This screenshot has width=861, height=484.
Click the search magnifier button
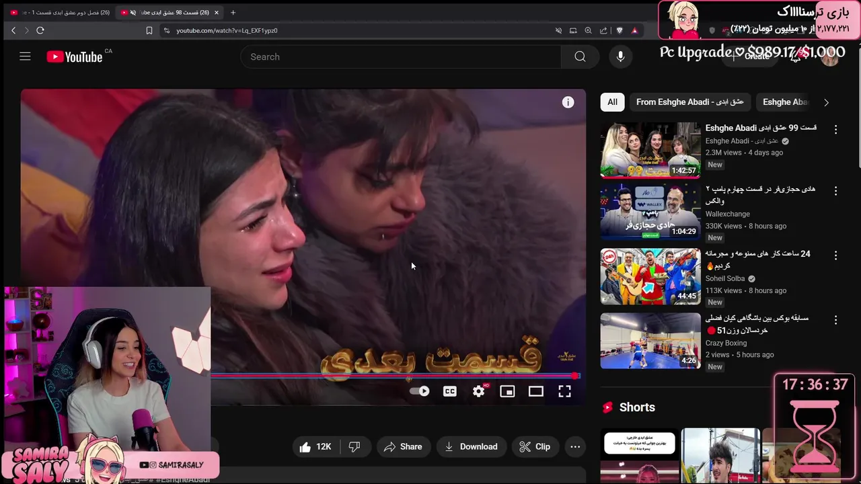click(x=580, y=56)
